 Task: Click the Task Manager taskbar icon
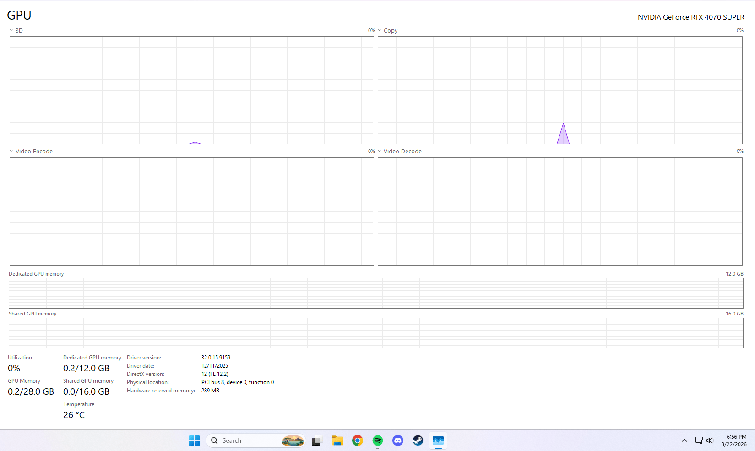pyautogui.click(x=438, y=440)
